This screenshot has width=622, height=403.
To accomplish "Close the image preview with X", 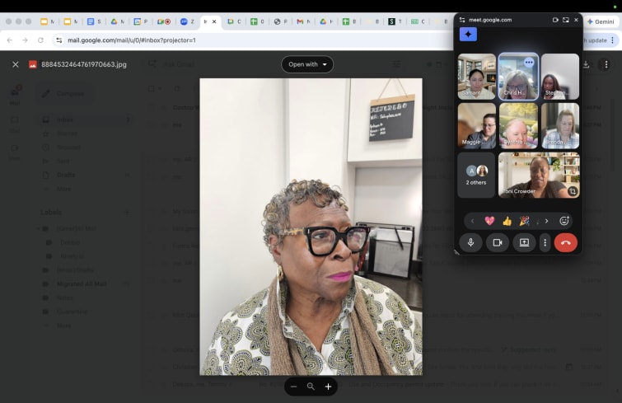I will tap(15, 64).
